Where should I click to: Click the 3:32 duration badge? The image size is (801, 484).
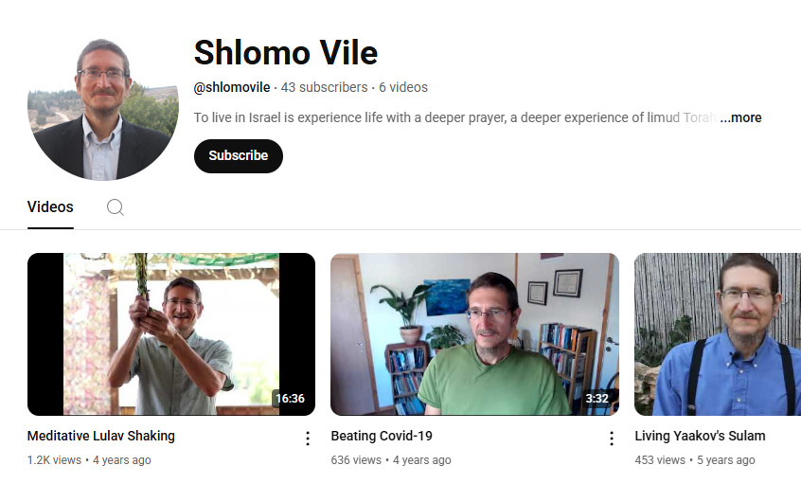(596, 398)
